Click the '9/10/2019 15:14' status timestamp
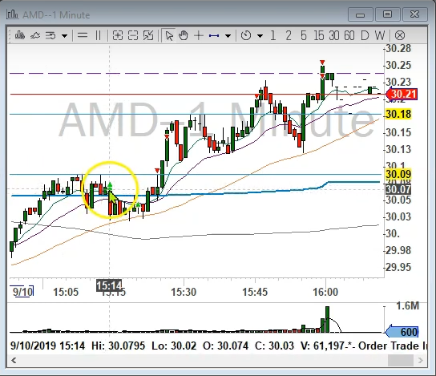The height and width of the screenshot is (376, 436). tap(47, 346)
